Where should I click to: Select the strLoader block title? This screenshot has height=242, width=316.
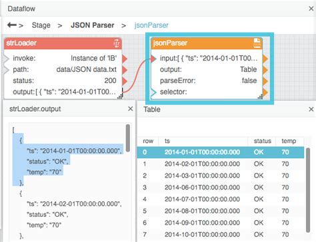click(x=21, y=43)
